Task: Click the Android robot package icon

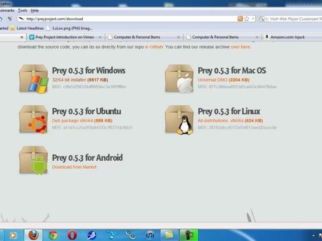Action: click(x=34, y=160)
